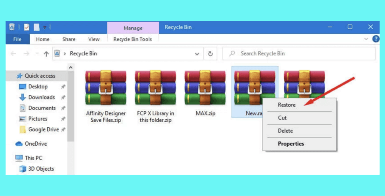Select the fifth unlabeled archive icon
Screen dimensions: 385x196
click(x=304, y=85)
